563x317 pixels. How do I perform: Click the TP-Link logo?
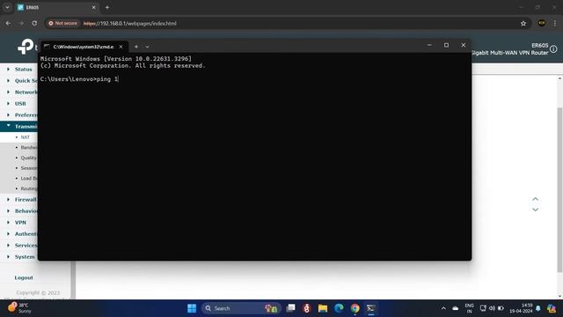26,47
